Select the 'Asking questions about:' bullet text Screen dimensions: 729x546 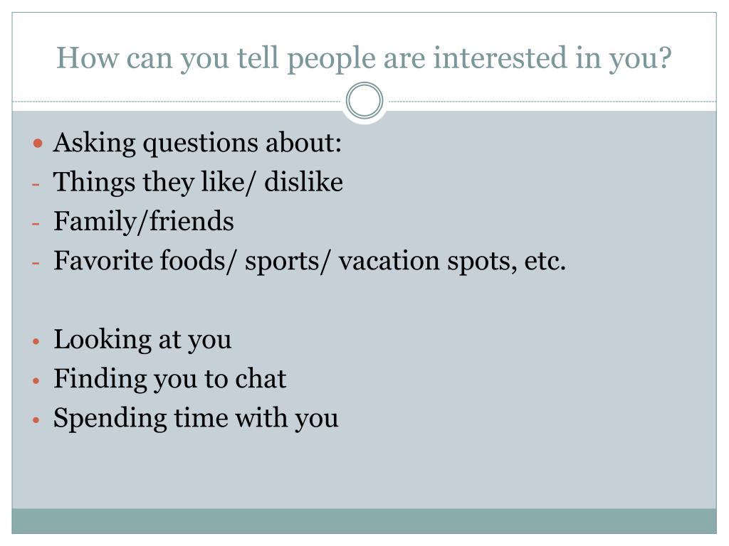coord(198,143)
